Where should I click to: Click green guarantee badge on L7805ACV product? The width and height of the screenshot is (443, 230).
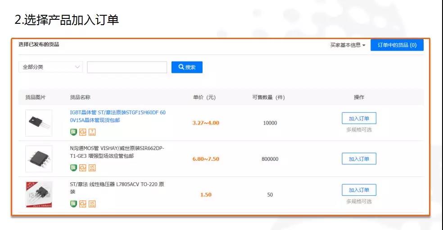coord(73,203)
